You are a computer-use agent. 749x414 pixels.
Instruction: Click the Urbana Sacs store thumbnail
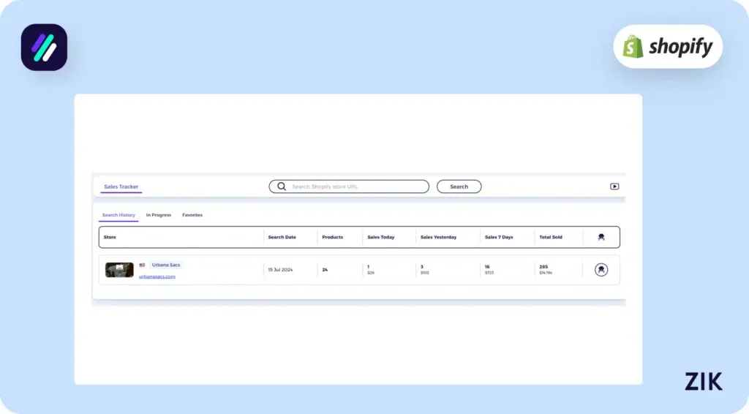(119, 270)
